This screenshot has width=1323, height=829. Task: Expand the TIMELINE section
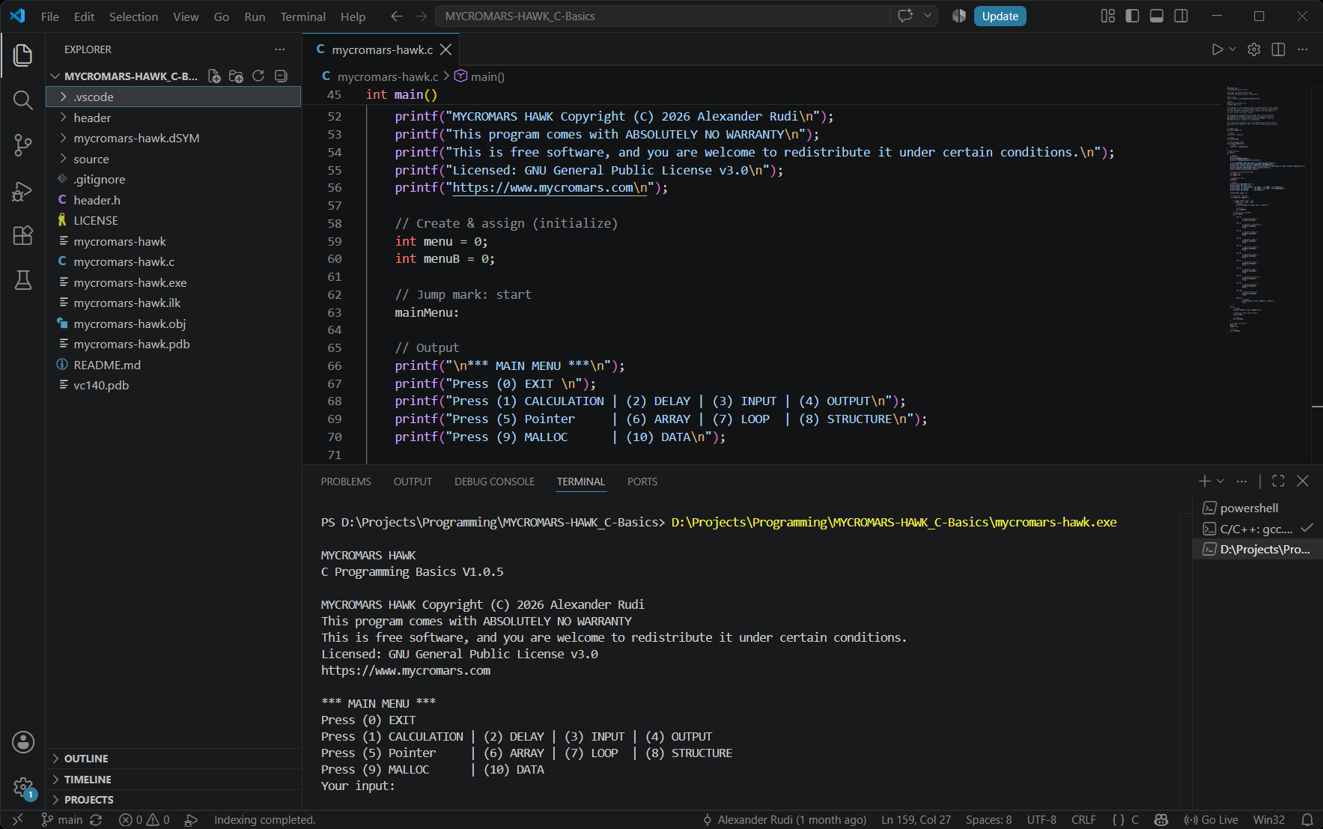(x=173, y=780)
